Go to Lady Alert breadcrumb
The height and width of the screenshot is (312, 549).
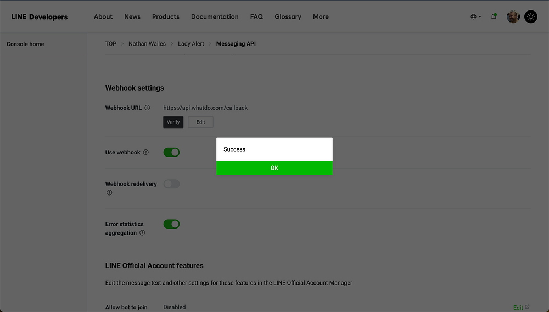point(191,44)
